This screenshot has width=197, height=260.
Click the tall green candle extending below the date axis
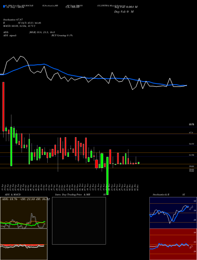[108, 176]
